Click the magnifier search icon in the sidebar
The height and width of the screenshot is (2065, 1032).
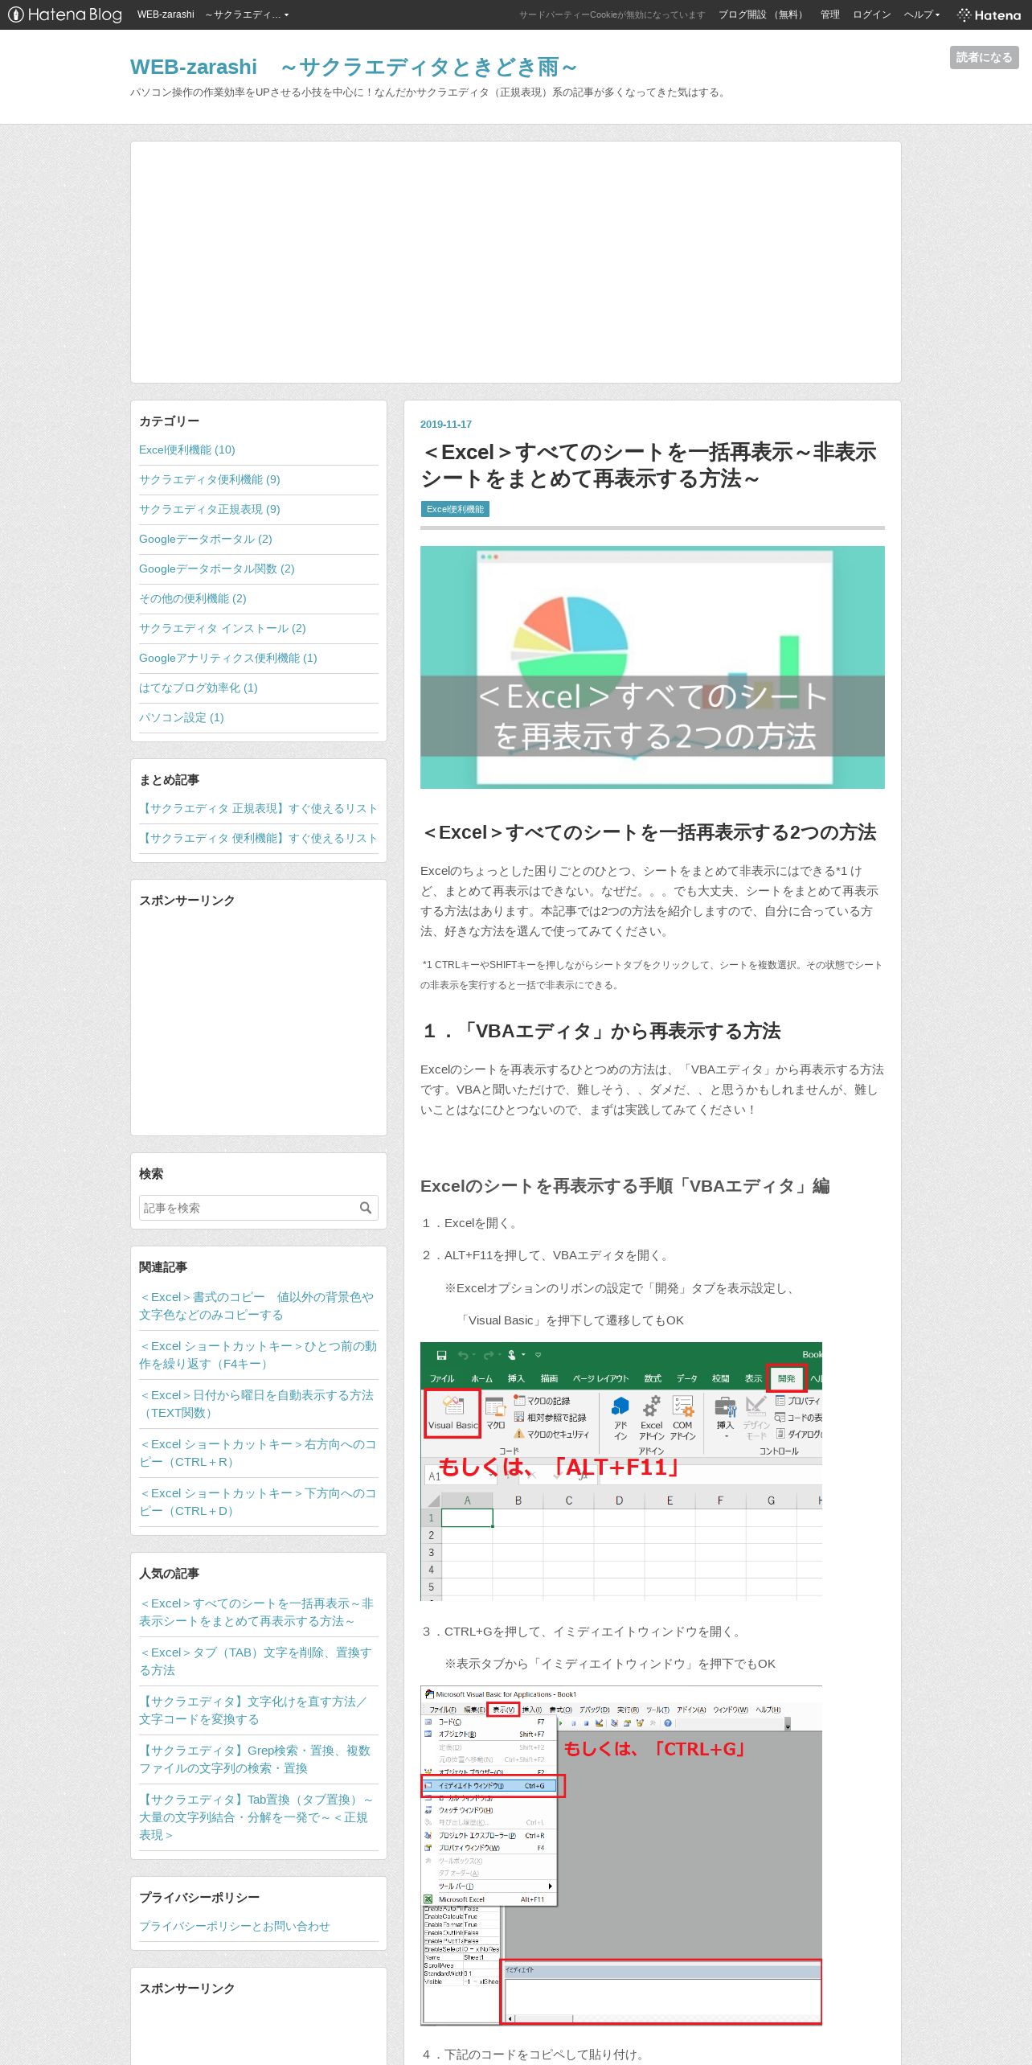click(x=366, y=1208)
